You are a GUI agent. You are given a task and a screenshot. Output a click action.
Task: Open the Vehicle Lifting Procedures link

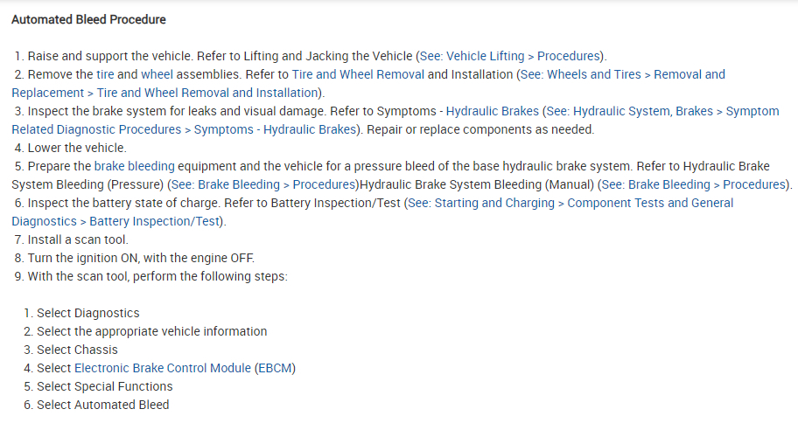point(511,56)
